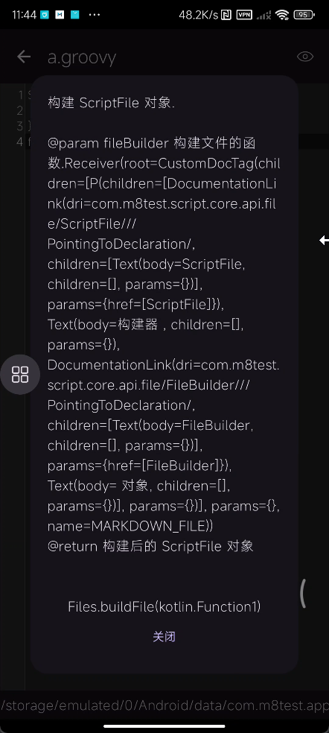Tap the battery indicator showing 95
The image size is (329, 733).
[304, 15]
